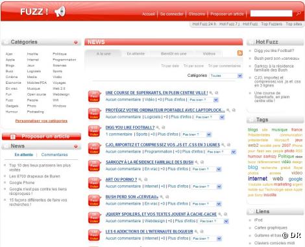Open Pas bien dropdown for Art ou Porno
Viewport: 305px width, 247px height.
pyautogui.click(x=206, y=187)
